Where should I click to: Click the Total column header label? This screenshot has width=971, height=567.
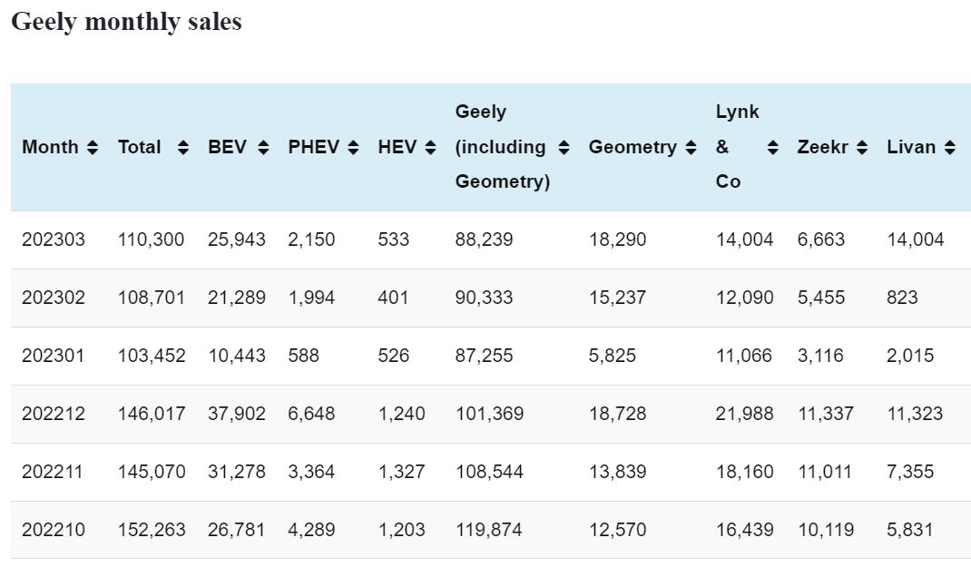[x=139, y=147]
